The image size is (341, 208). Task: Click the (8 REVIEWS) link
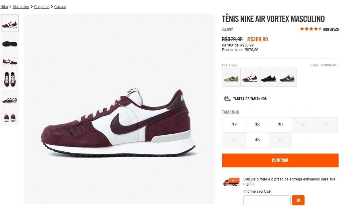click(331, 29)
